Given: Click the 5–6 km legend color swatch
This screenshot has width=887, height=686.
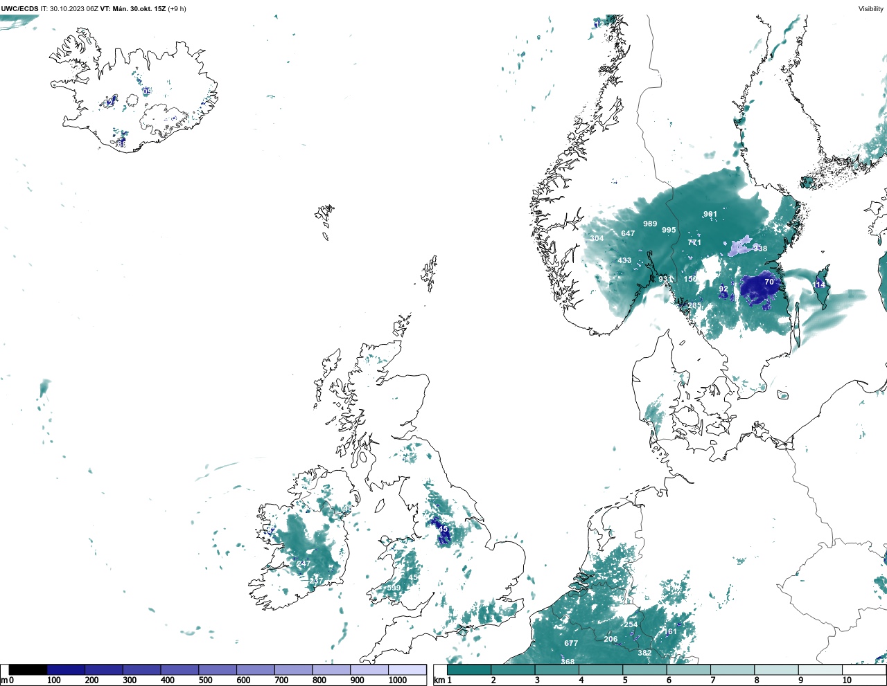Looking at the screenshot, I should 644,670.
